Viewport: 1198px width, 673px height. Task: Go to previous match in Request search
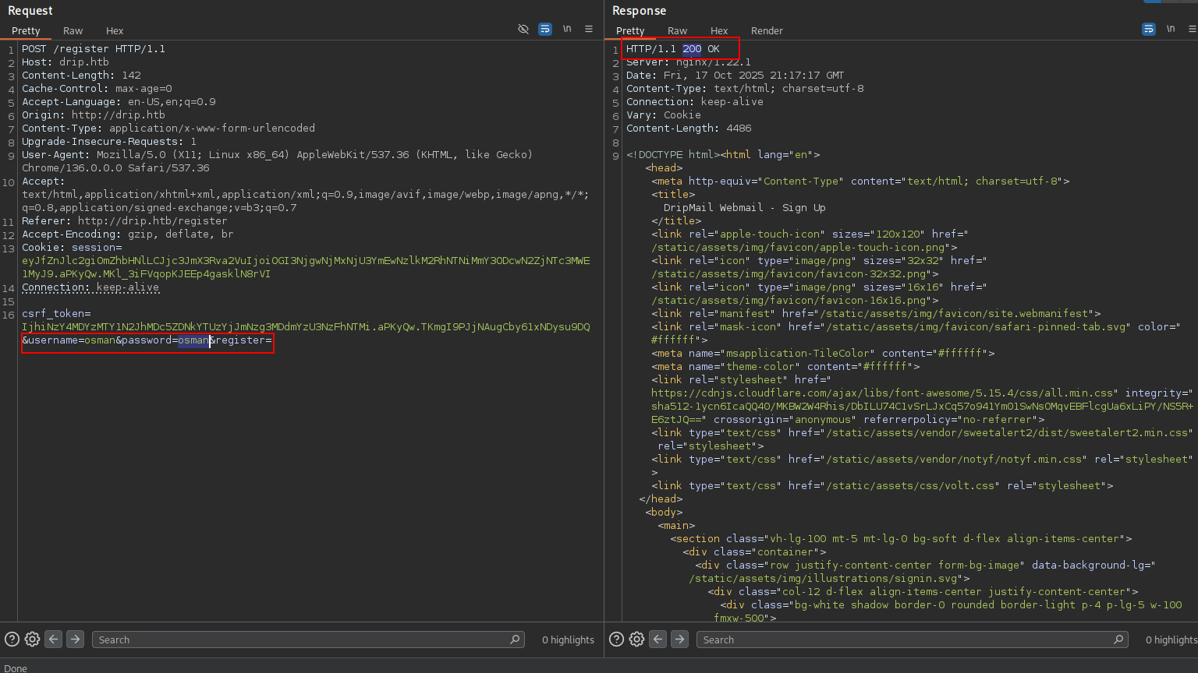point(53,639)
